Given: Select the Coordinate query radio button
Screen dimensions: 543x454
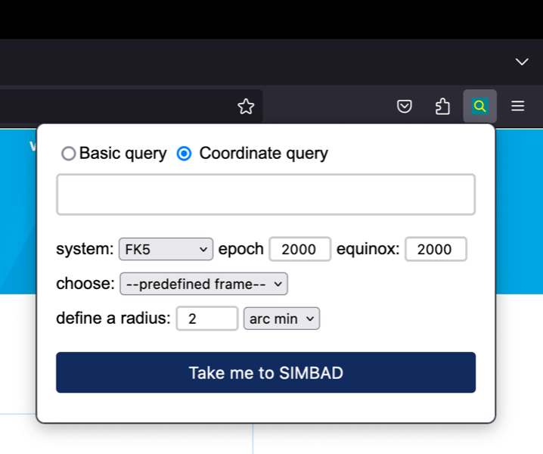Looking at the screenshot, I should pyautogui.click(x=184, y=153).
